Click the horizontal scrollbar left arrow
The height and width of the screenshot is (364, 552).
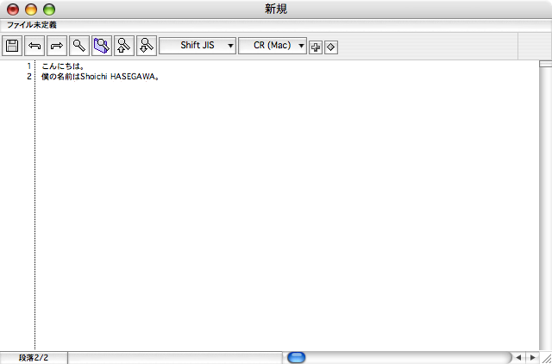tap(518, 358)
